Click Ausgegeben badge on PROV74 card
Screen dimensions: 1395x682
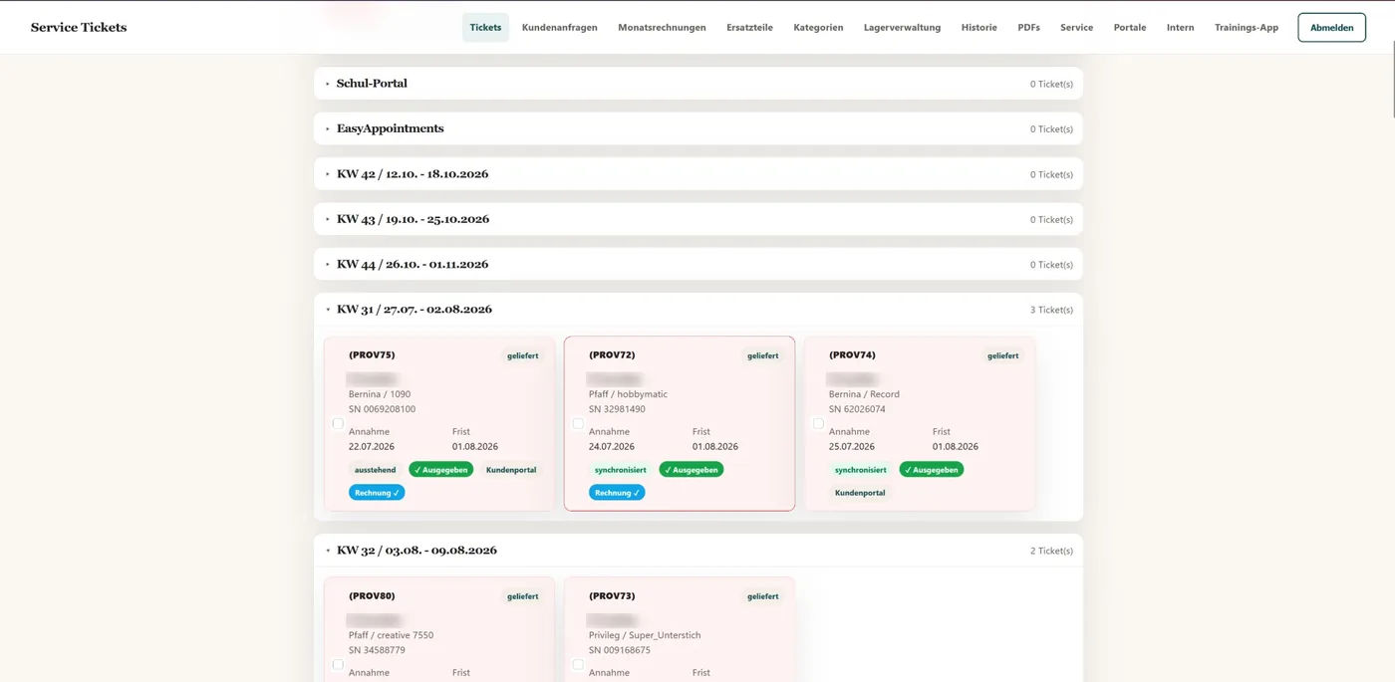(x=932, y=470)
